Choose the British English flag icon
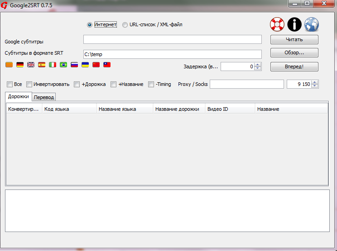 pyautogui.click(x=31, y=65)
